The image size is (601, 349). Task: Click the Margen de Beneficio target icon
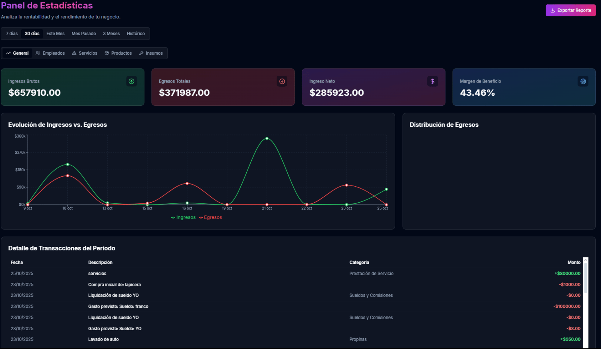pyautogui.click(x=583, y=81)
